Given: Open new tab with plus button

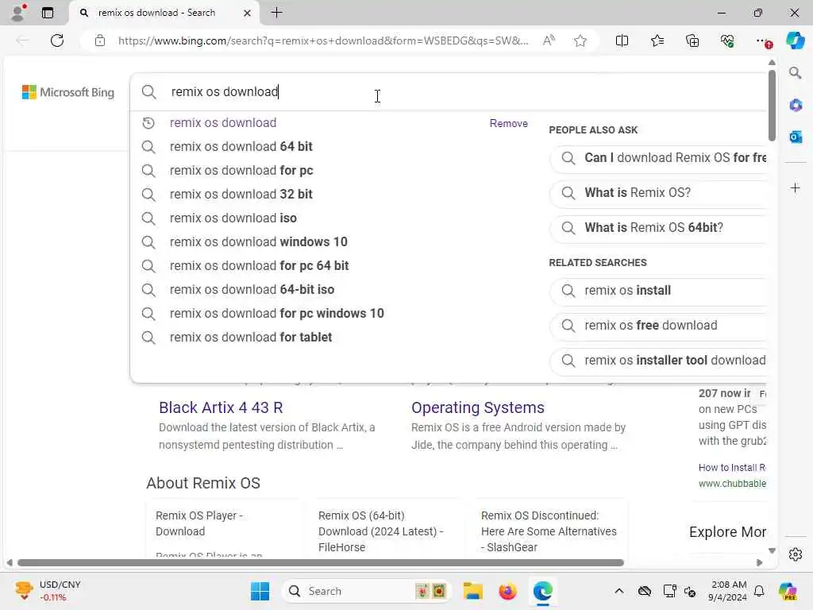Looking at the screenshot, I should [277, 13].
